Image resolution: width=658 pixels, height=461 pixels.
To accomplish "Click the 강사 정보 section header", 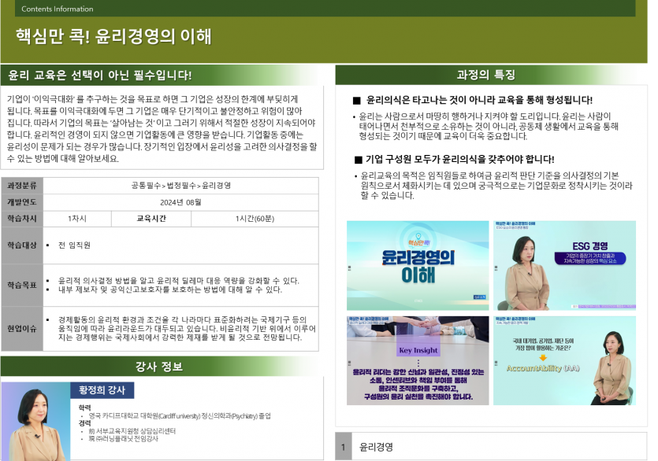I will click(159, 367).
